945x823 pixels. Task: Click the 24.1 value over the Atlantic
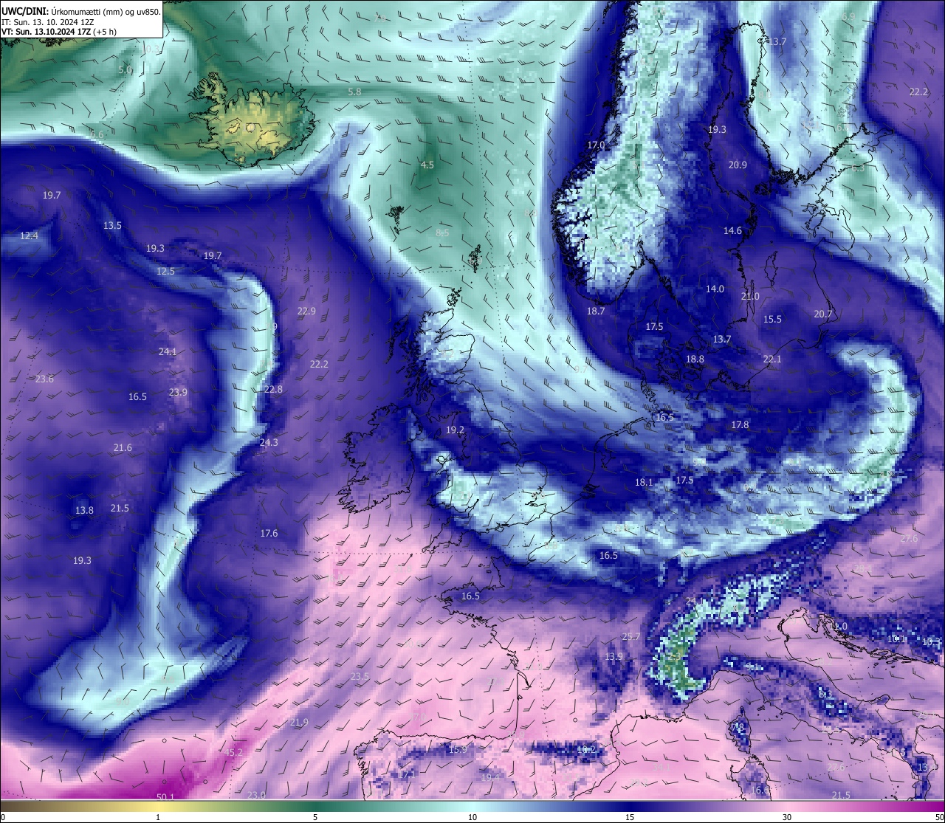(x=168, y=351)
